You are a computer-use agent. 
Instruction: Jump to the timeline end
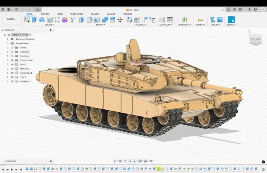coord(21,169)
